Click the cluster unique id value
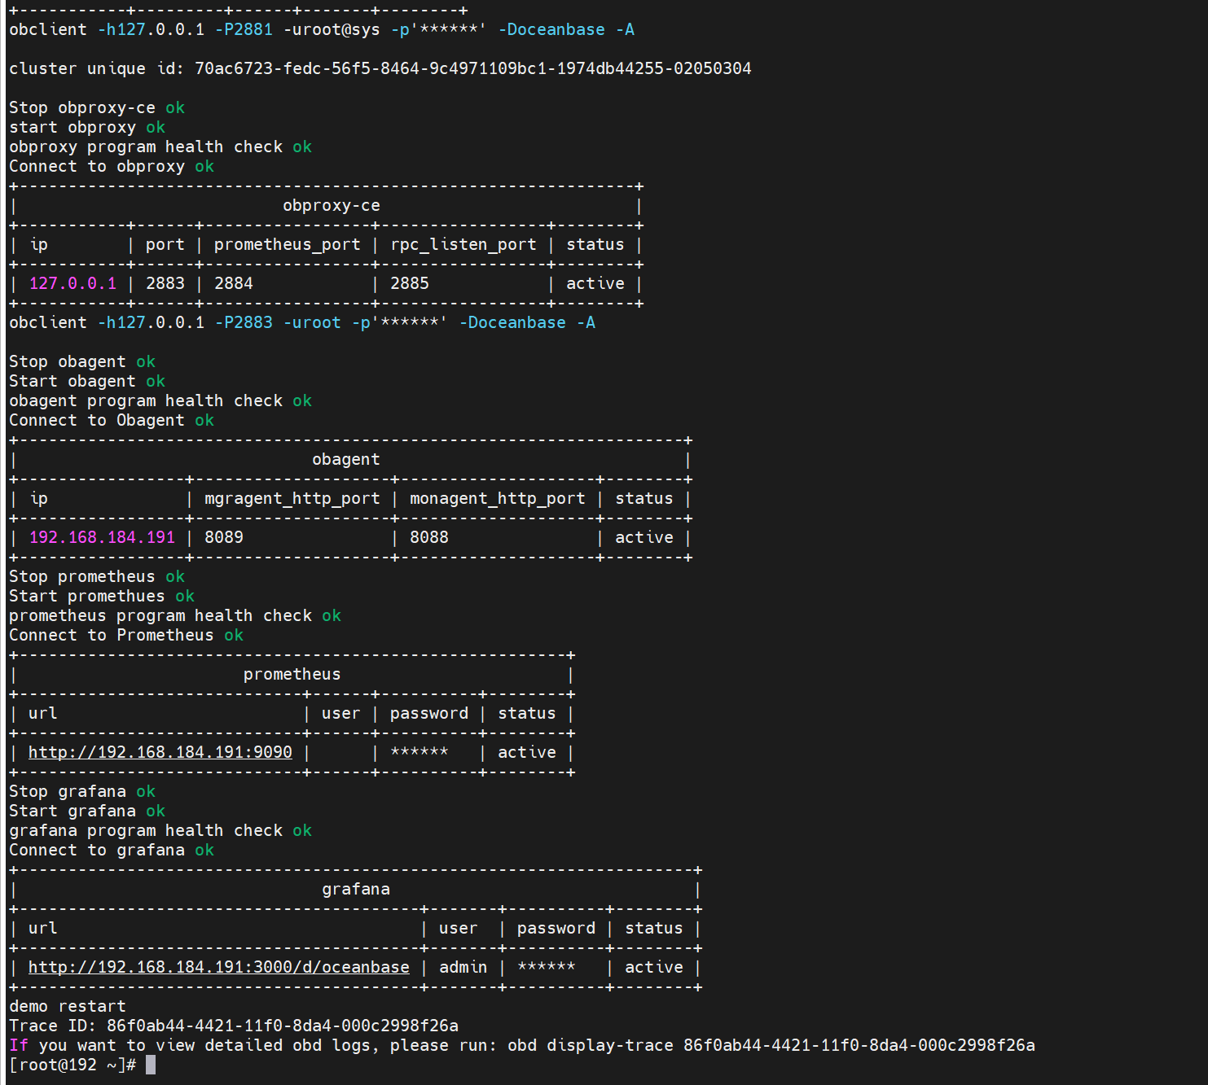The image size is (1208, 1085). coord(472,68)
